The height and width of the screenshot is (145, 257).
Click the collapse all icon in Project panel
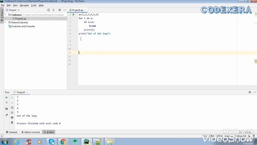(53, 10)
